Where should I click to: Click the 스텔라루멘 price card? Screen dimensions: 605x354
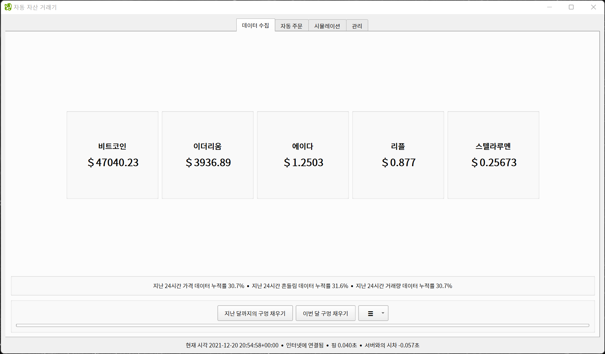493,155
